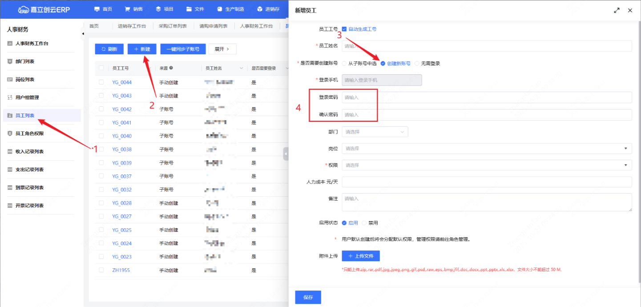The width and height of the screenshot is (641, 307).
Task: Collapse the left sidebar arrow handle
Action: pos(83,34)
